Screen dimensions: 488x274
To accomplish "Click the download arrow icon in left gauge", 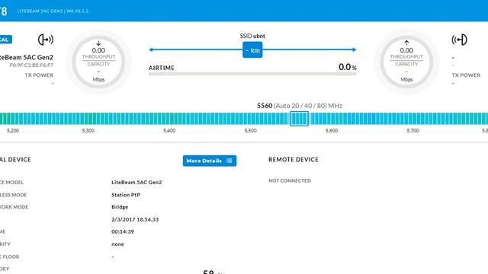I will point(98,43).
